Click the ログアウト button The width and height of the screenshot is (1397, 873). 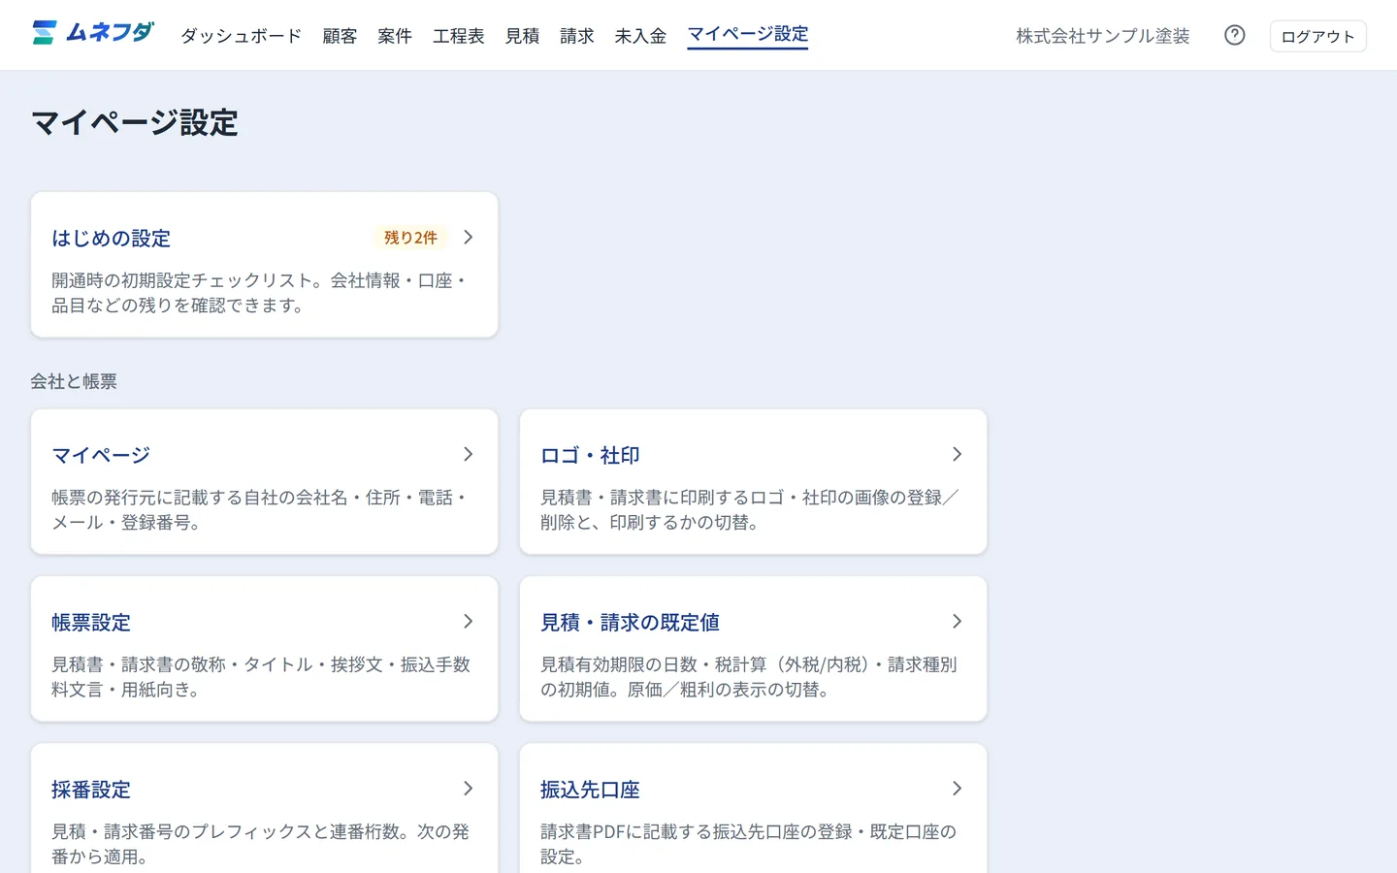1317,36
